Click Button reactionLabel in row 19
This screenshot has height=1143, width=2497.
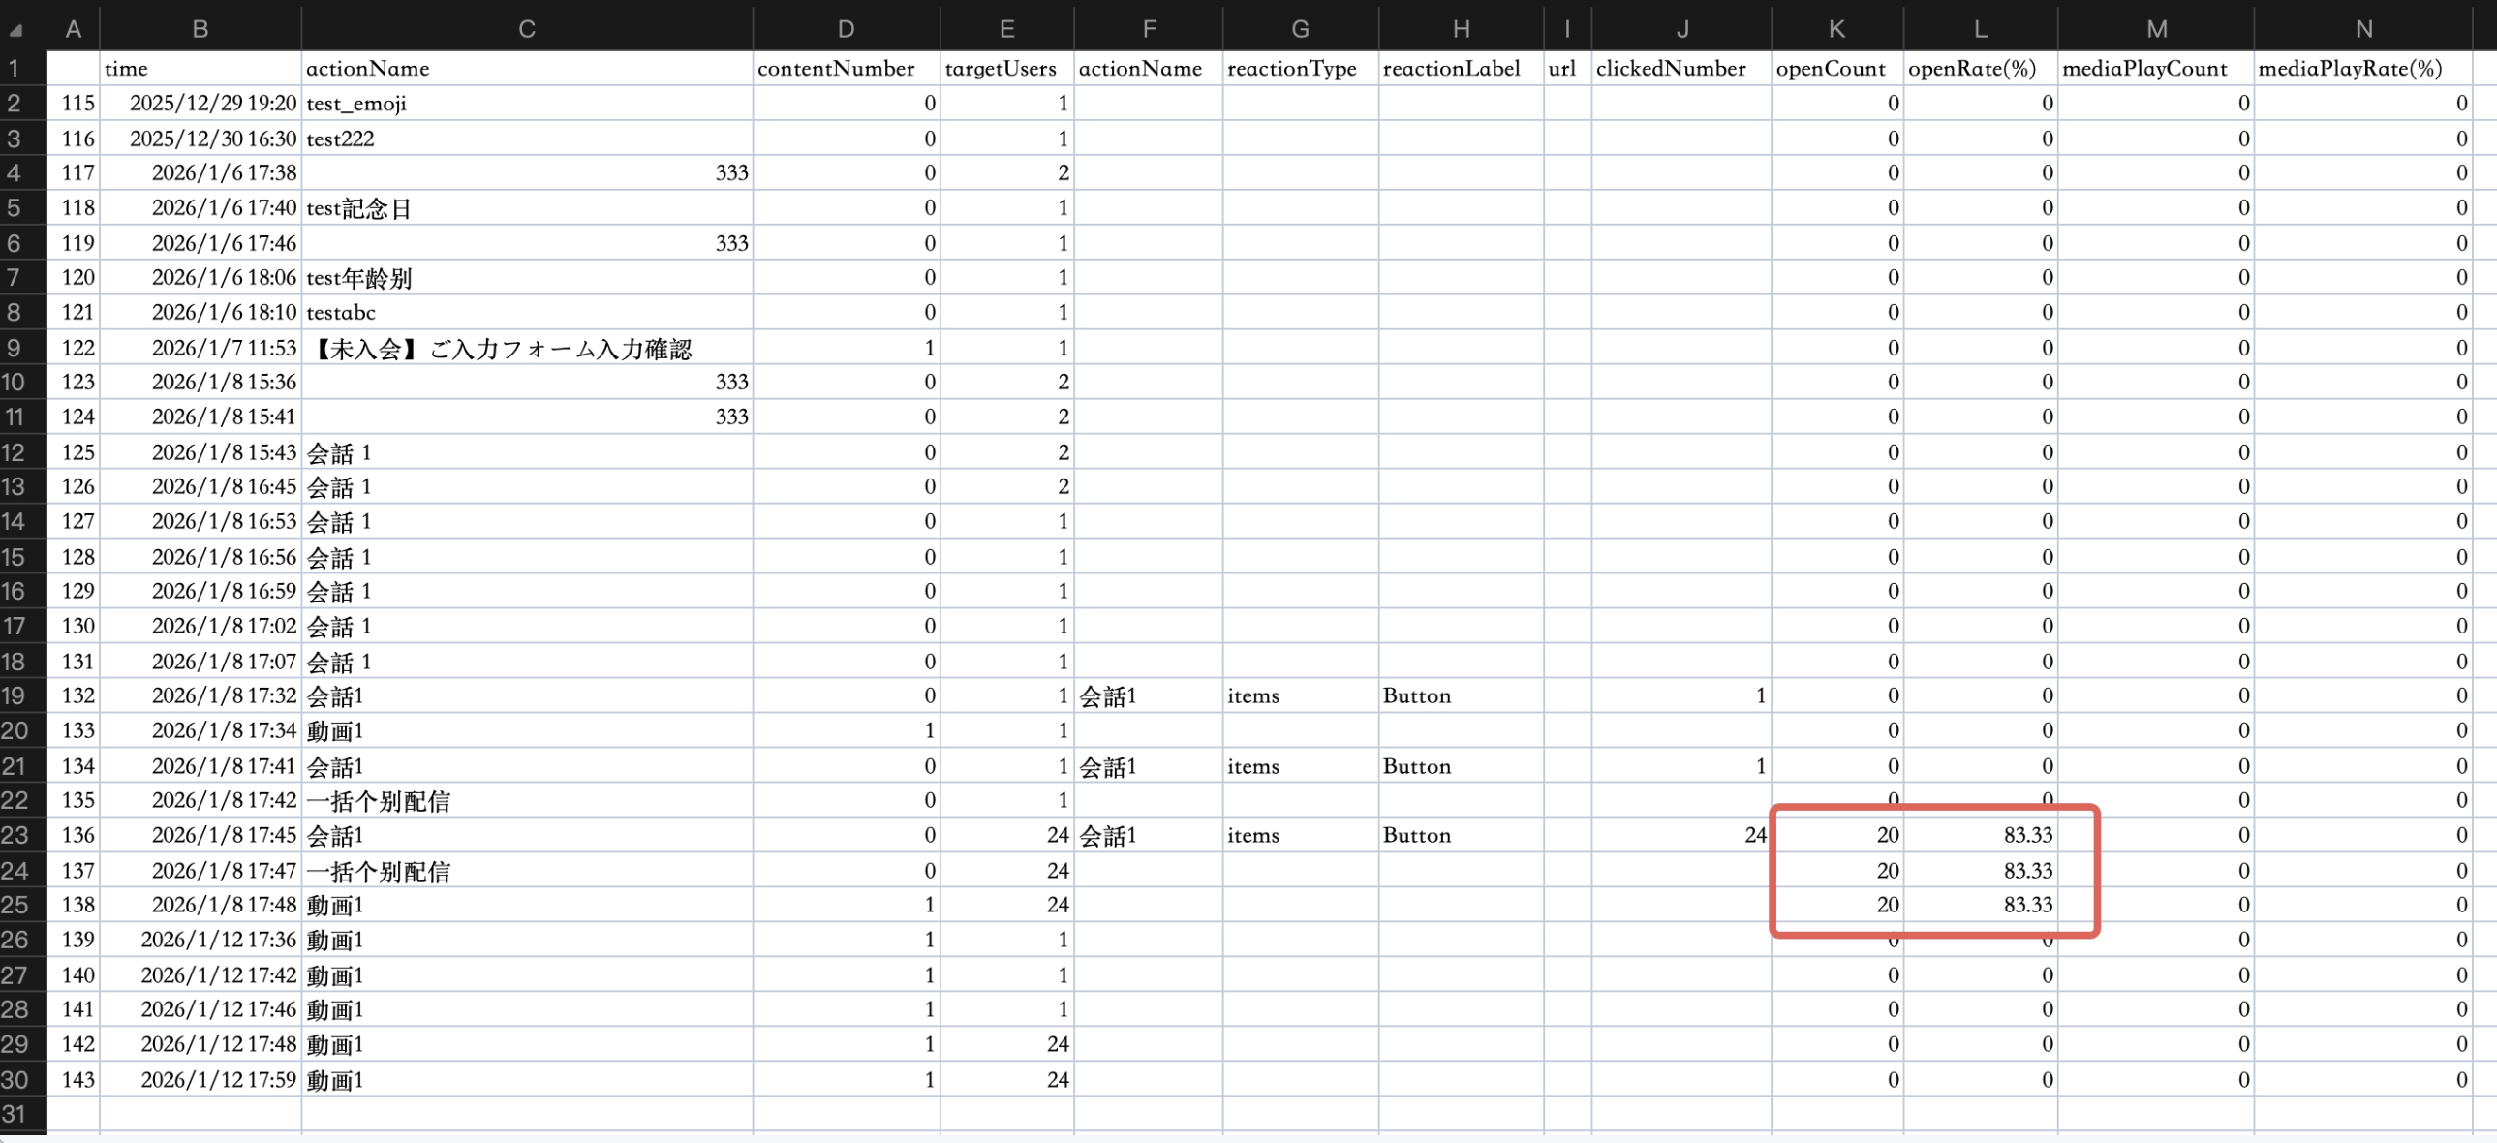[1416, 696]
